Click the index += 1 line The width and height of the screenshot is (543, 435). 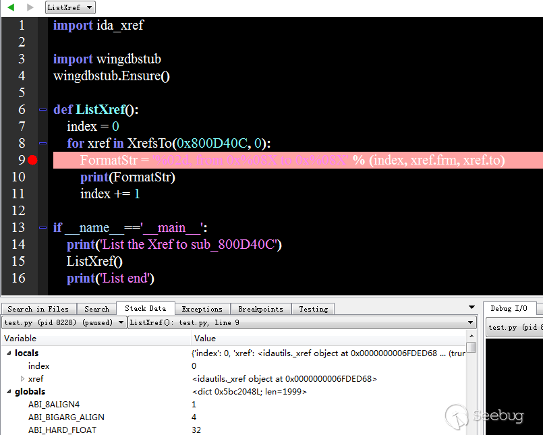point(110,194)
